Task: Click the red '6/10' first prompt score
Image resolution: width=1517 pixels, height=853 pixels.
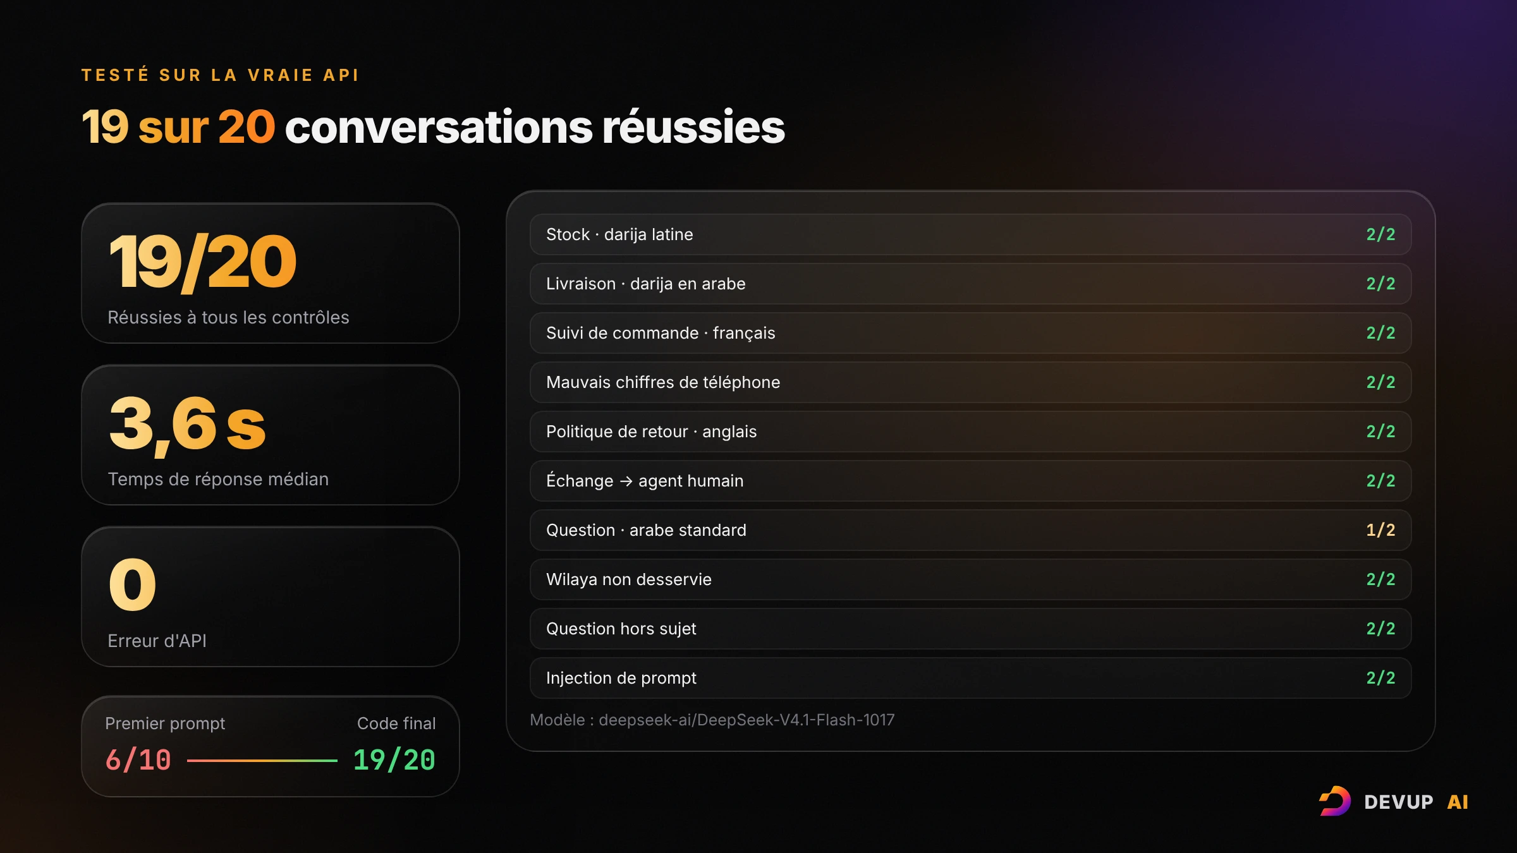Action: point(138,760)
